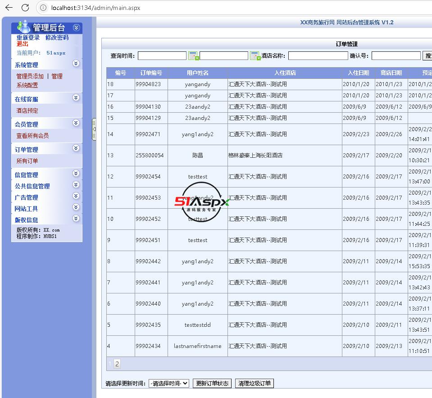This screenshot has height=398, width=432.
Task: Expand the 网站工具 section chevron
Action: tap(76, 208)
